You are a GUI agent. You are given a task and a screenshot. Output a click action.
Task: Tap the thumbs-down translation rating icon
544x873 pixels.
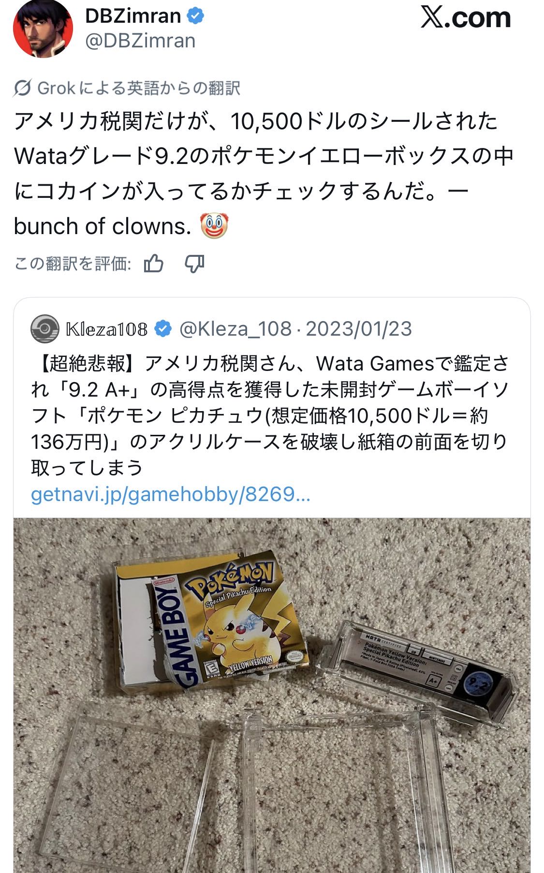coord(194,264)
